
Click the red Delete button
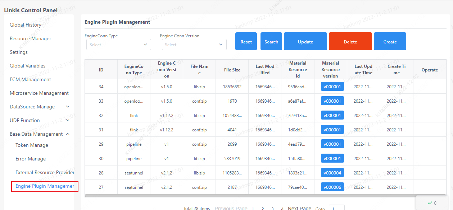coord(350,41)
